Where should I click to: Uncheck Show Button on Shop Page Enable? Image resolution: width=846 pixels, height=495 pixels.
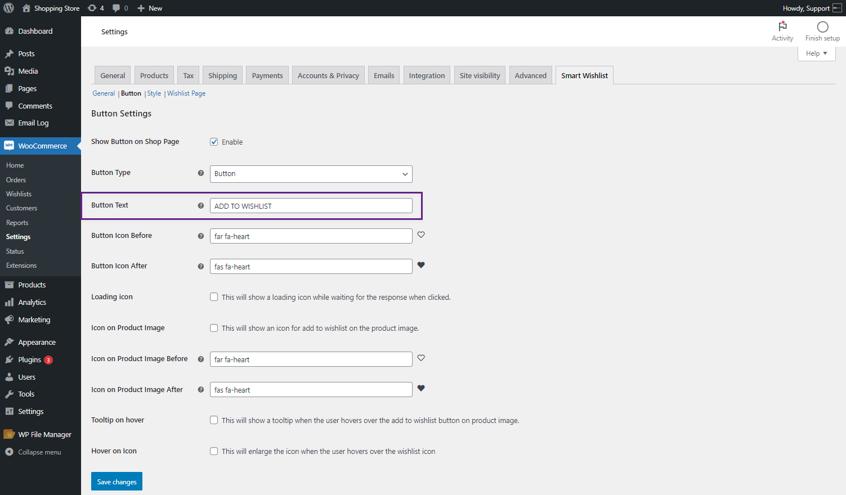(214, 142)
